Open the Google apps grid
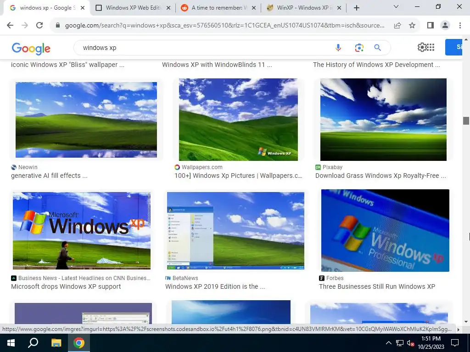Viewport: 470px width, 352px height. coord(431,47)
